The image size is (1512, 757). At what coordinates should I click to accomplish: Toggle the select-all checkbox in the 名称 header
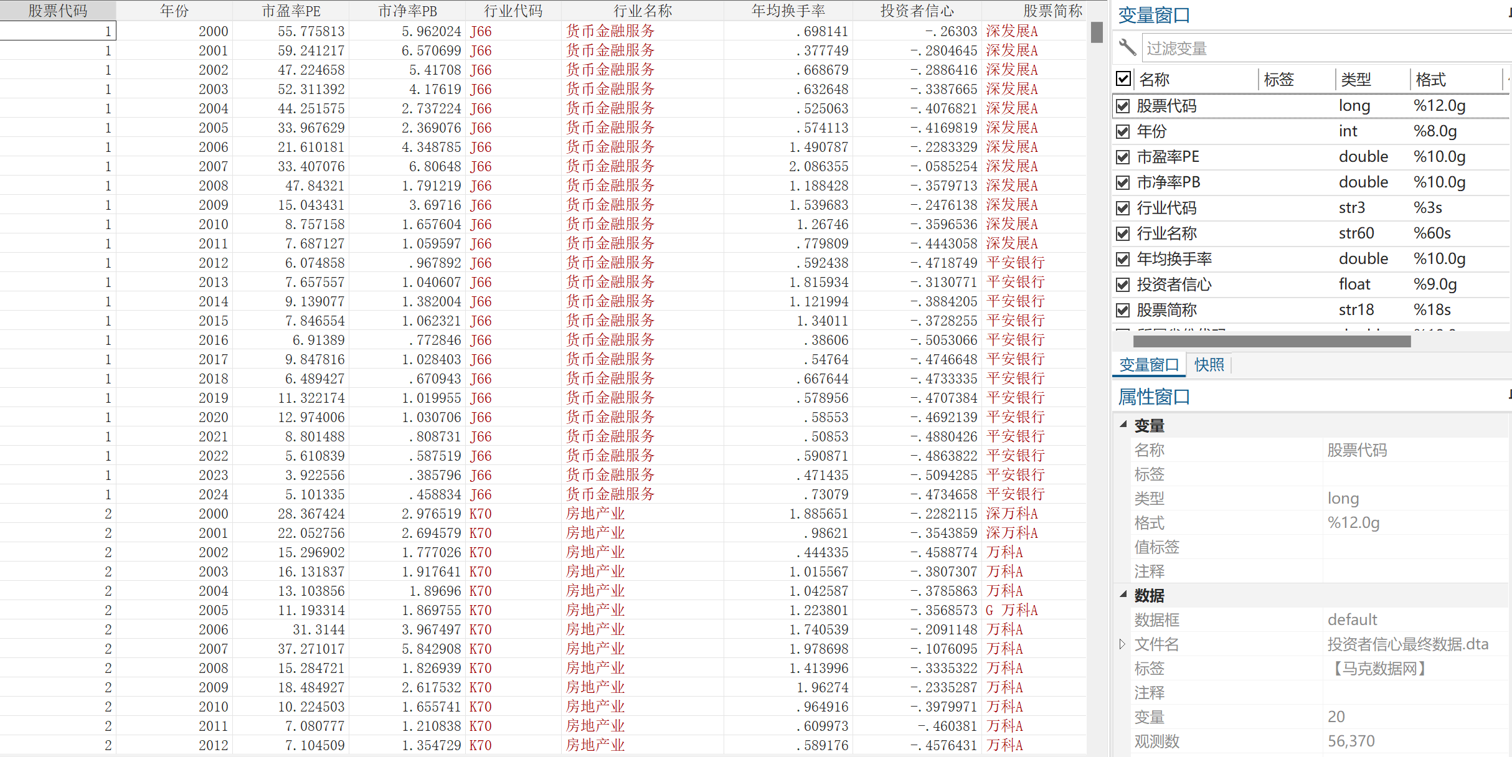1123,79
